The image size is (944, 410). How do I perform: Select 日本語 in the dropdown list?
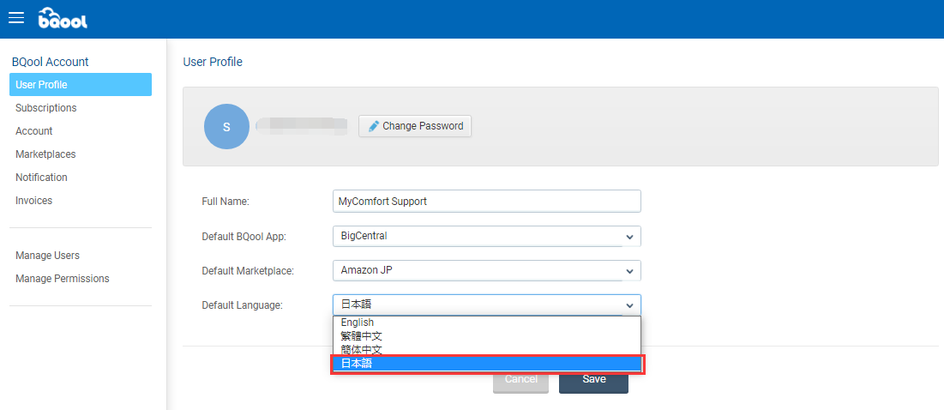click(486, 364)
